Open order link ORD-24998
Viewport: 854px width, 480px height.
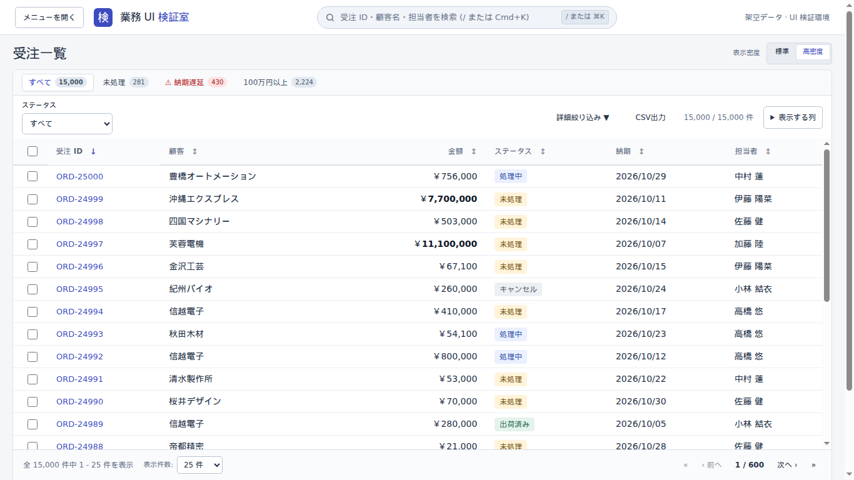79,222
